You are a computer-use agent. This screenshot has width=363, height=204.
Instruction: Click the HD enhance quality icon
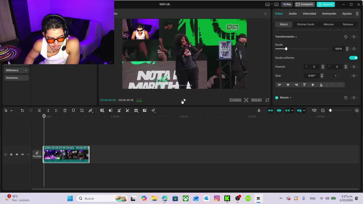point(136,110)
